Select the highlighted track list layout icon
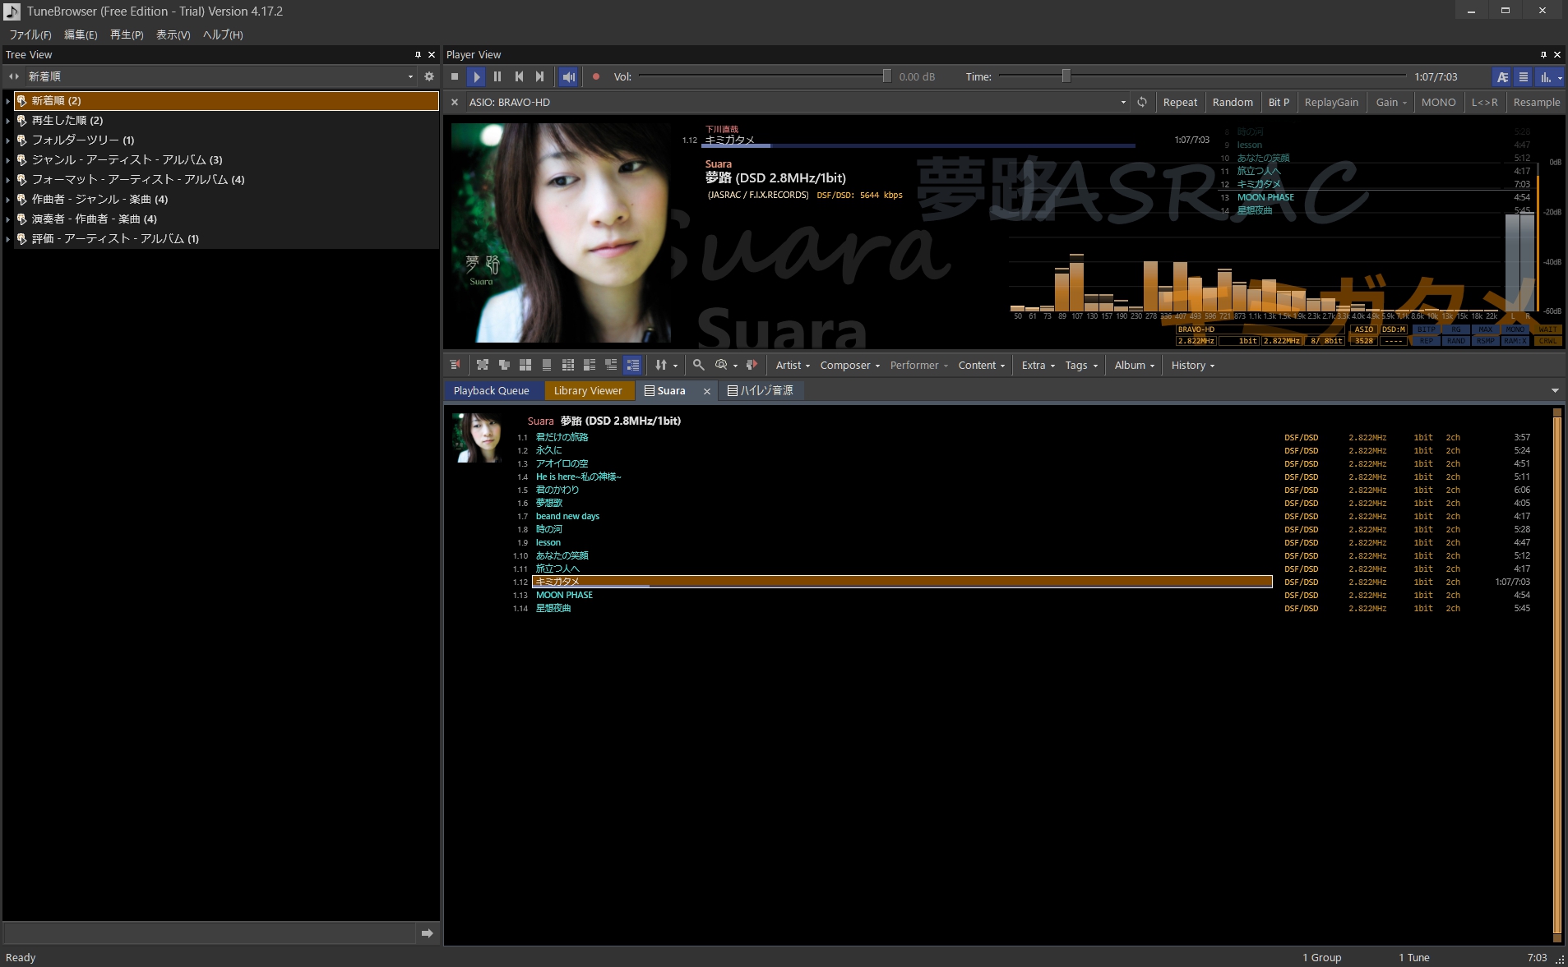This screenshot has width=1568, height=967. (x=632, y=365)
